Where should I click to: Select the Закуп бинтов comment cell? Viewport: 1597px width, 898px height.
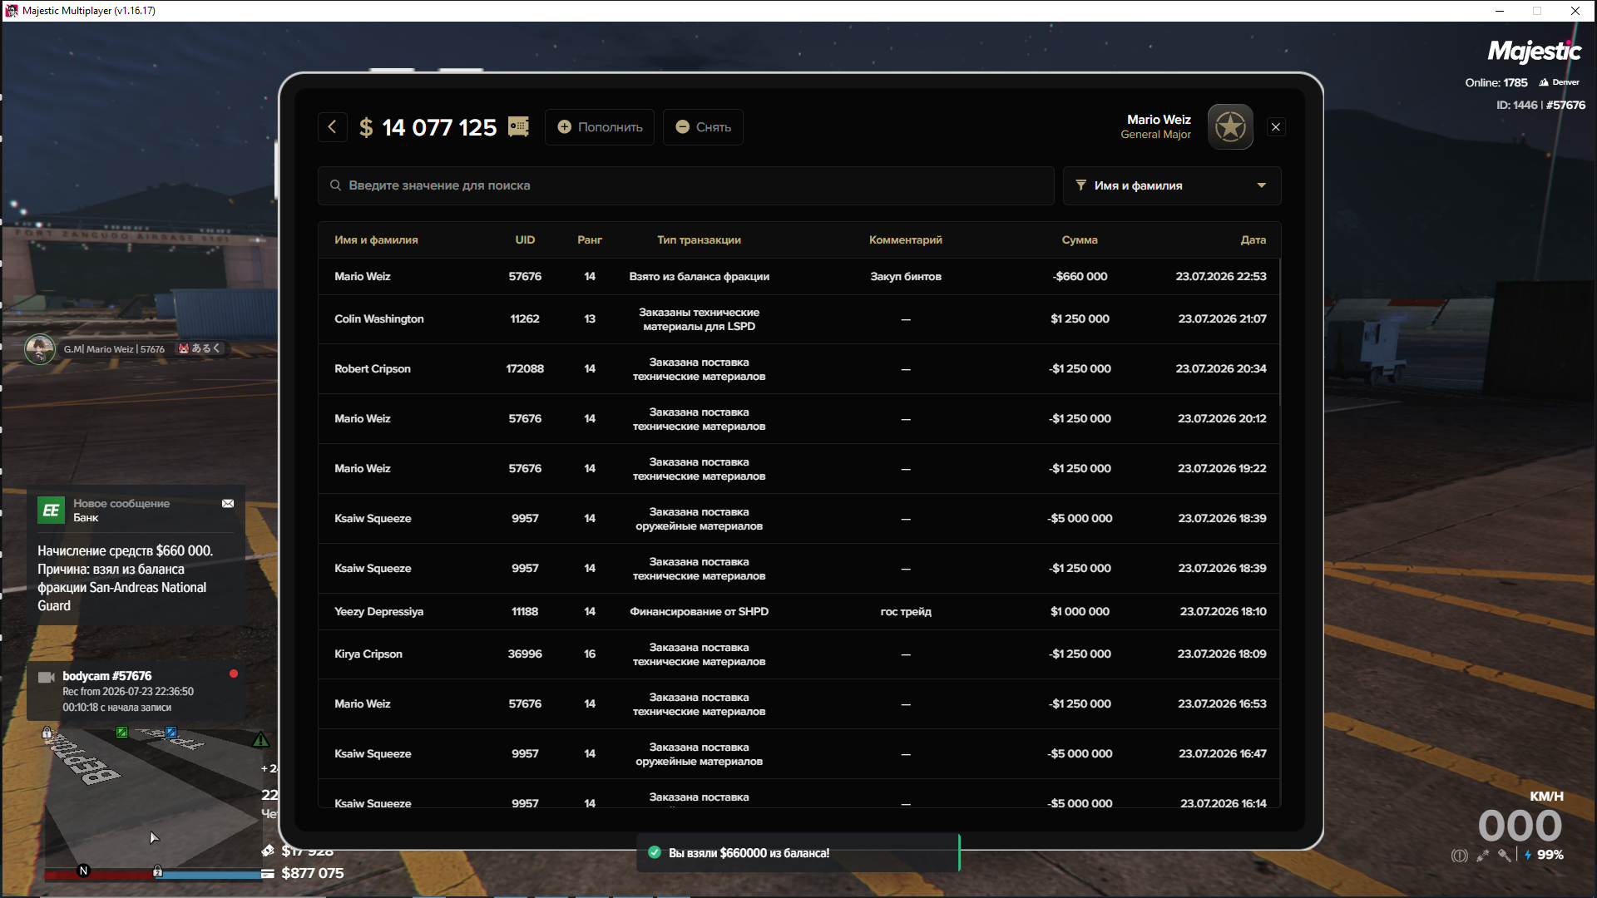[x=906, y=277]
